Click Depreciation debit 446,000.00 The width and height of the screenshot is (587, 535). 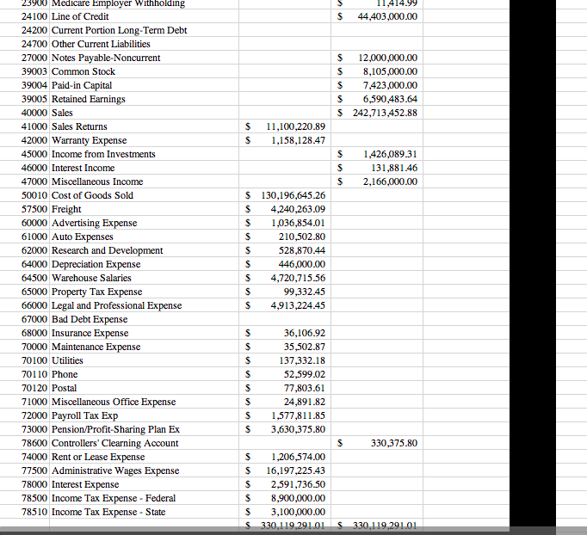coord(302,265)
